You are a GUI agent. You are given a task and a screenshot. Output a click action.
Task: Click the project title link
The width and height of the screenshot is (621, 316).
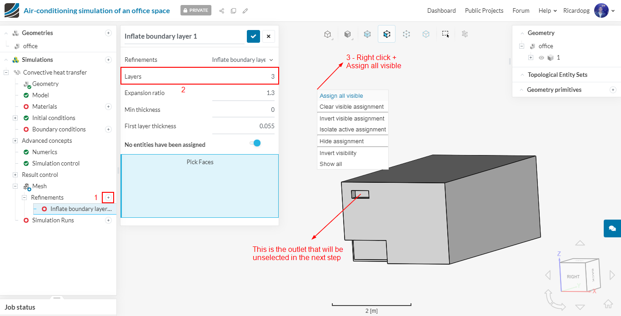[97, 10]
